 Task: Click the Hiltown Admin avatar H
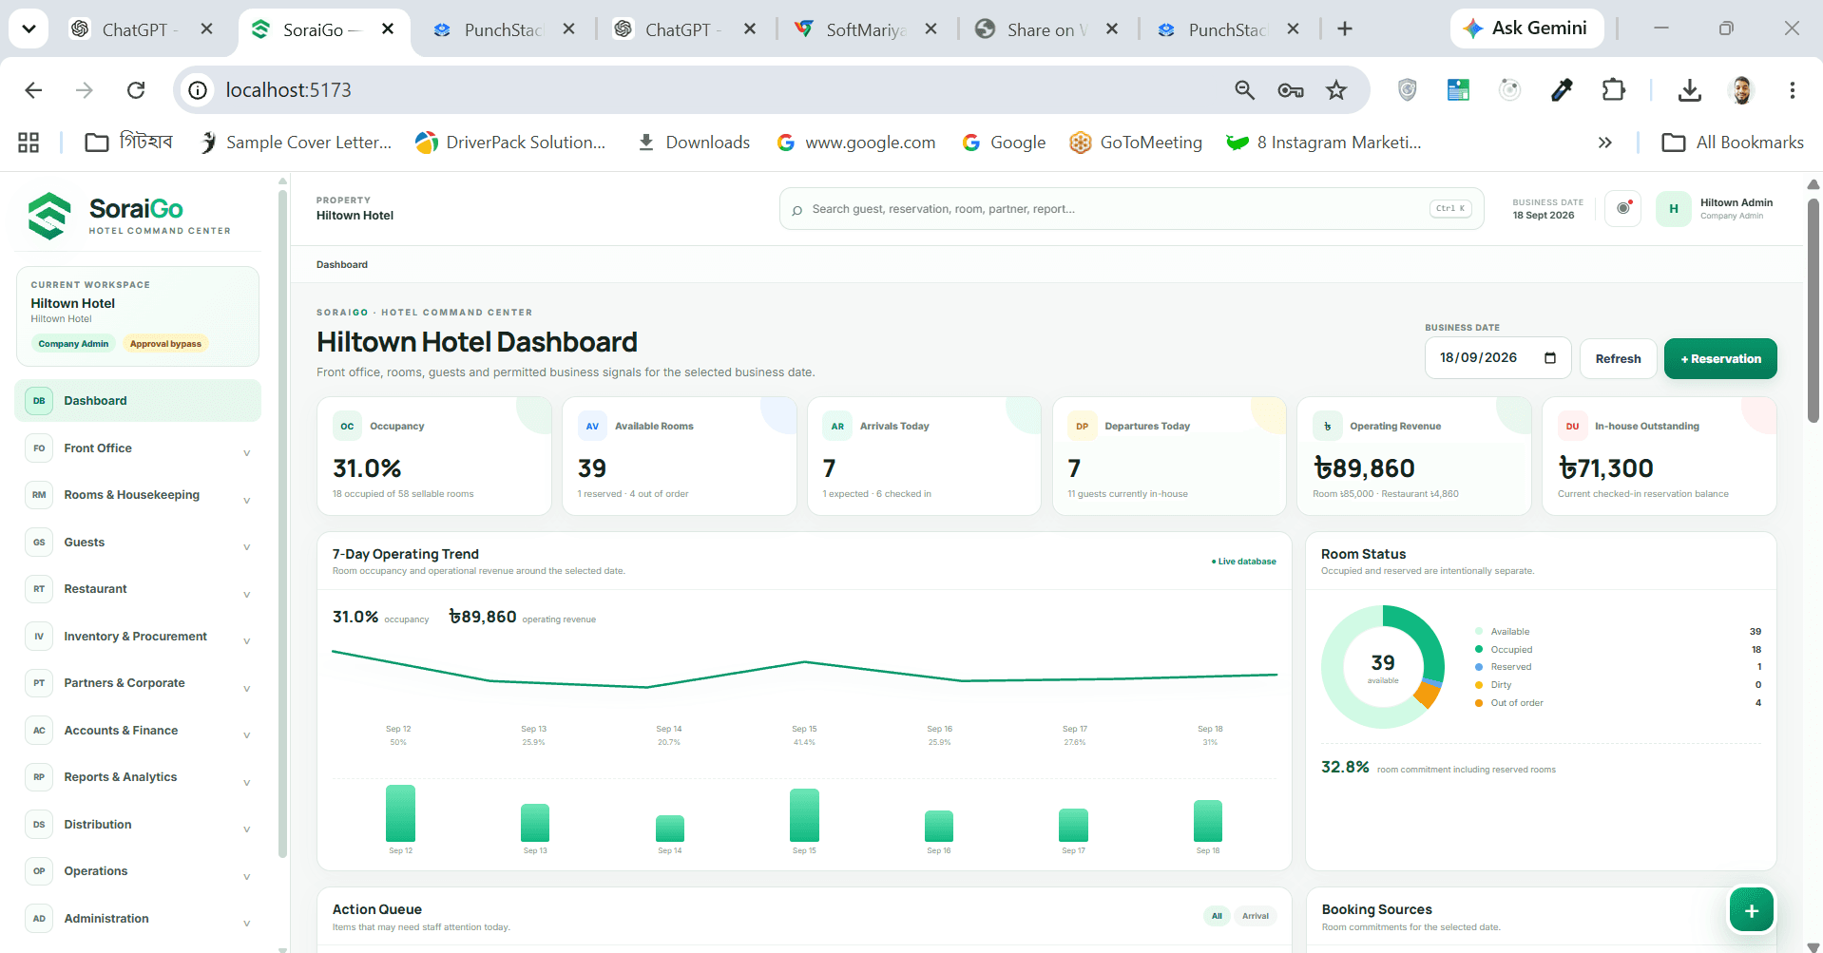point(1674,208)
